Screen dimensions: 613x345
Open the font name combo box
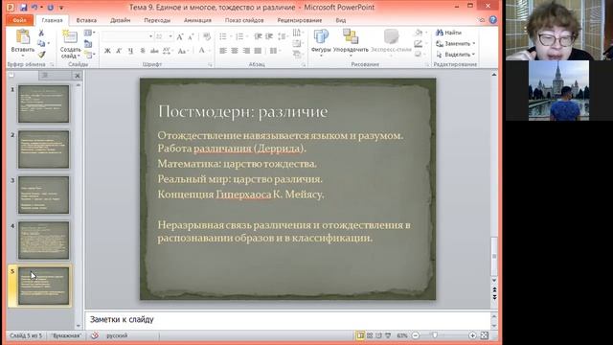127,36
